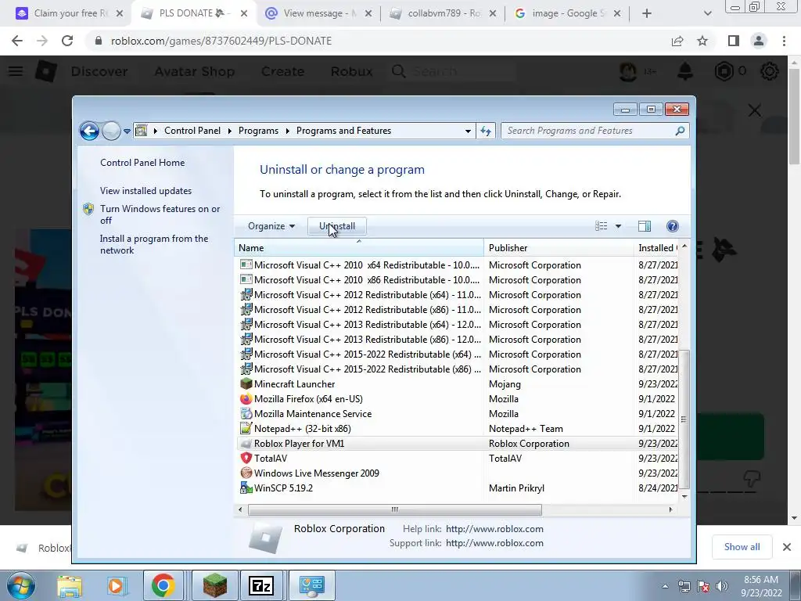Viewport: 801px width, 601px height.
Task: Click the Support link http://www.roblox.com
Action: click(494, 543)
